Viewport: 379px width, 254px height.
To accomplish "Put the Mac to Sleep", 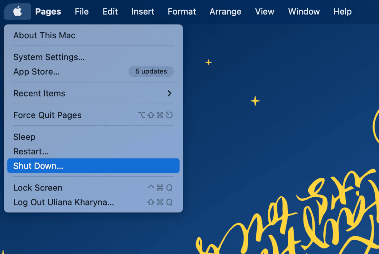I will coord(93,137).
